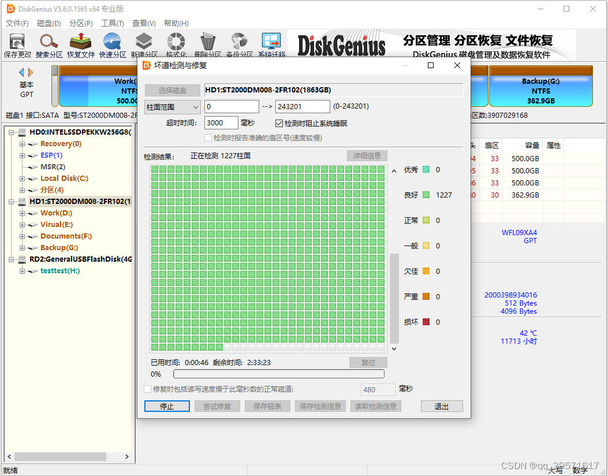Click the 保存检测信息 save detection info button
The image size is (608, 476).
coord(320,406)
